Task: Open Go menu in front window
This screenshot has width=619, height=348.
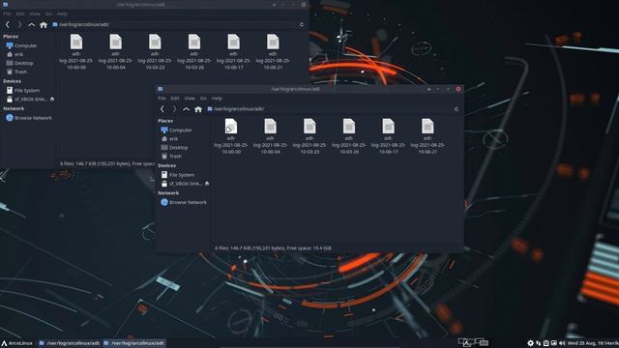Action: tap(203, 99)
